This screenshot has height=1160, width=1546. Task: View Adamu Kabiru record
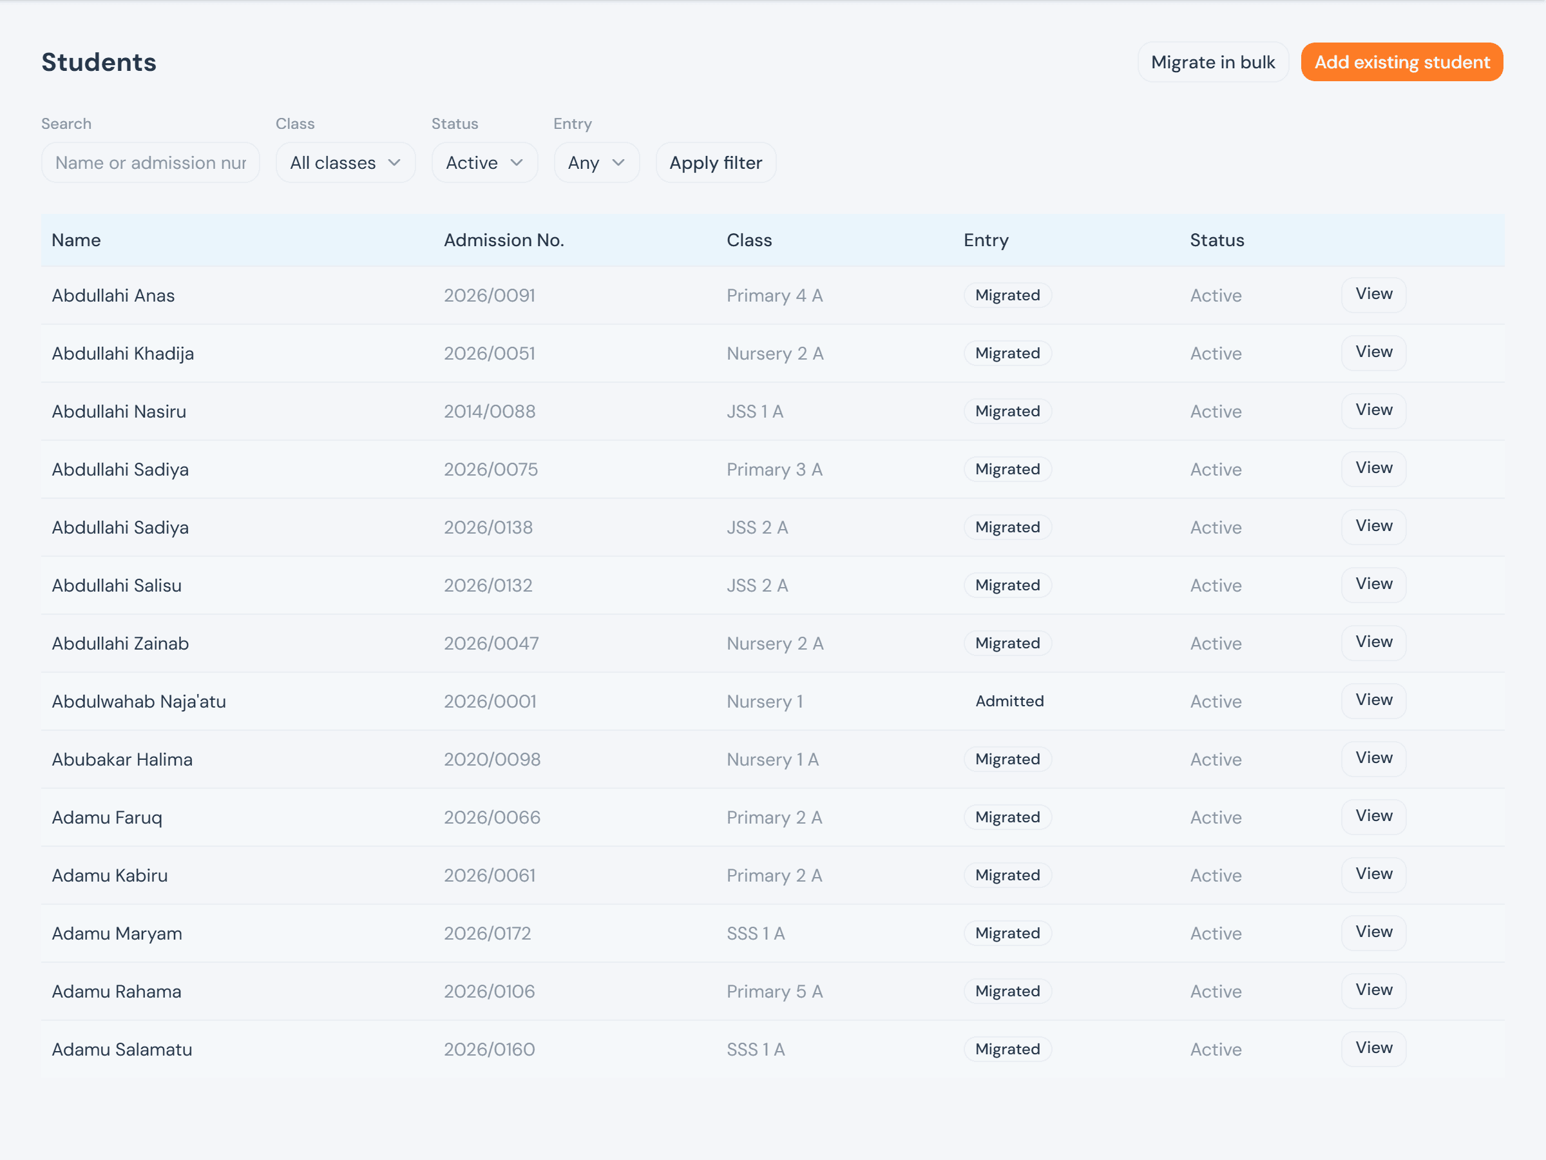tap(1373, 875)
